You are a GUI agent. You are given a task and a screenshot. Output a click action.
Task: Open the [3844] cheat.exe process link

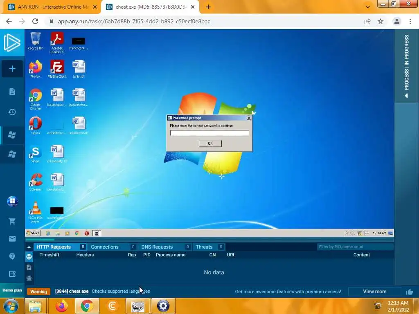72,291
